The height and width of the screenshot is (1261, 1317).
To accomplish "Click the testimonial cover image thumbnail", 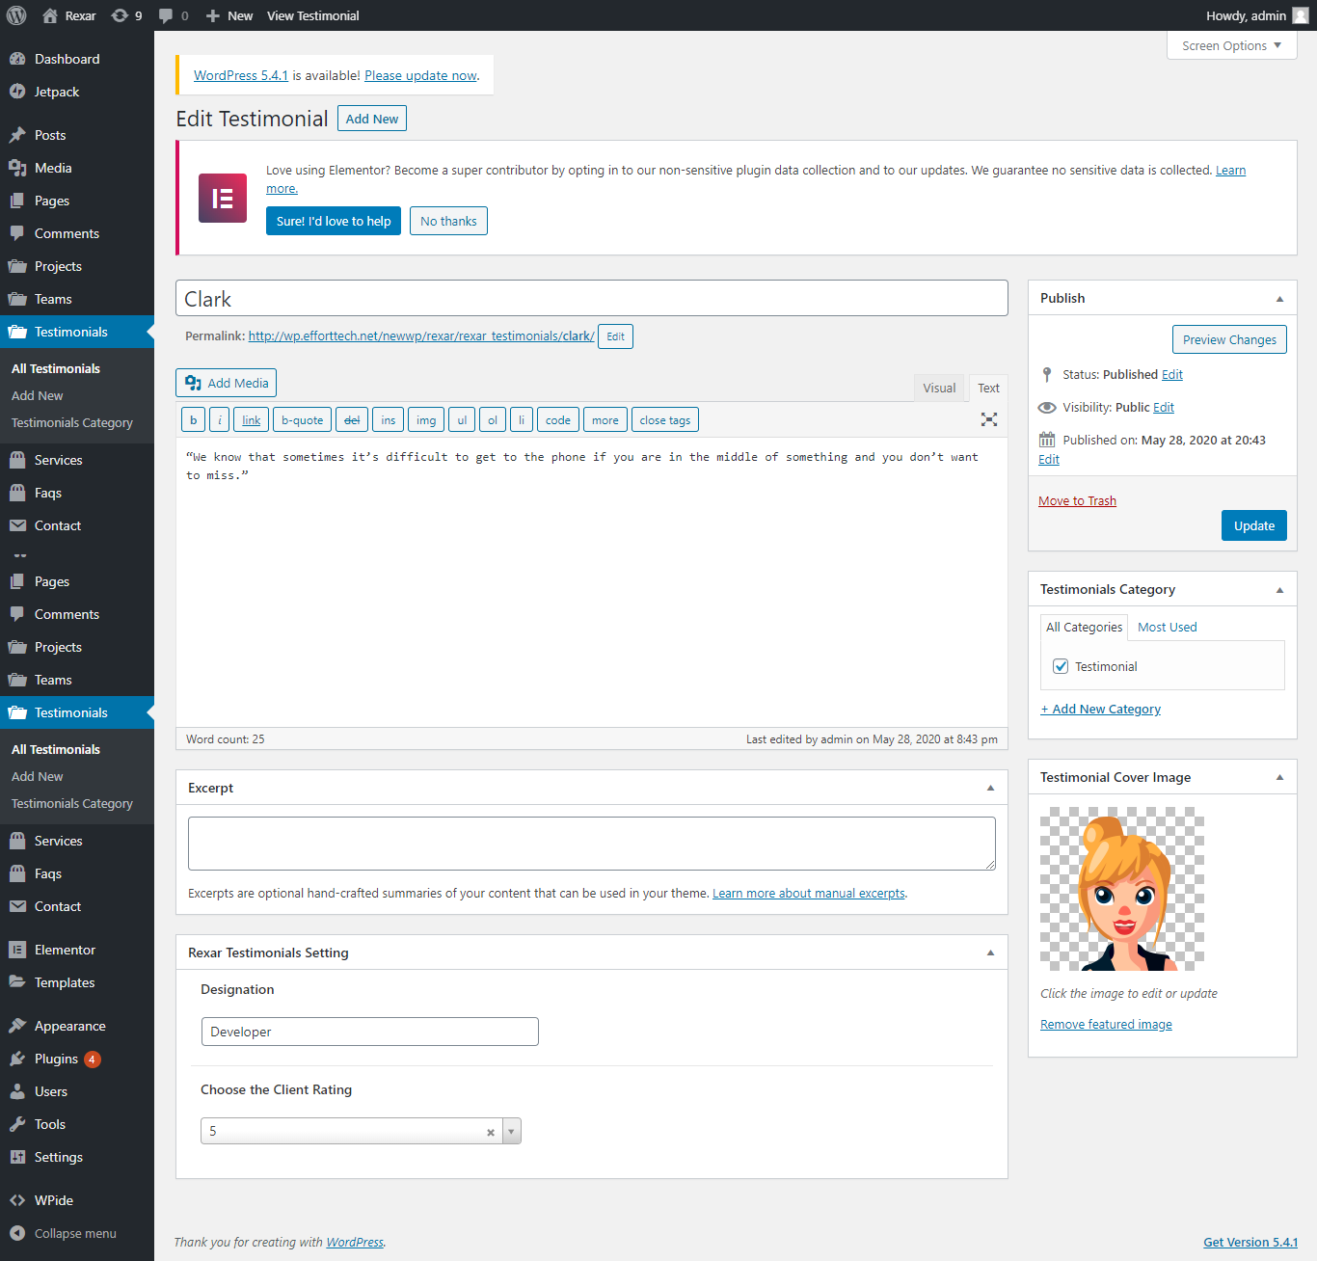I will [x=1122, y=888].
